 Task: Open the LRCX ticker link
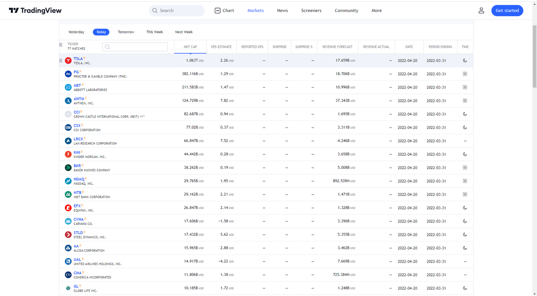coord(78,139)
